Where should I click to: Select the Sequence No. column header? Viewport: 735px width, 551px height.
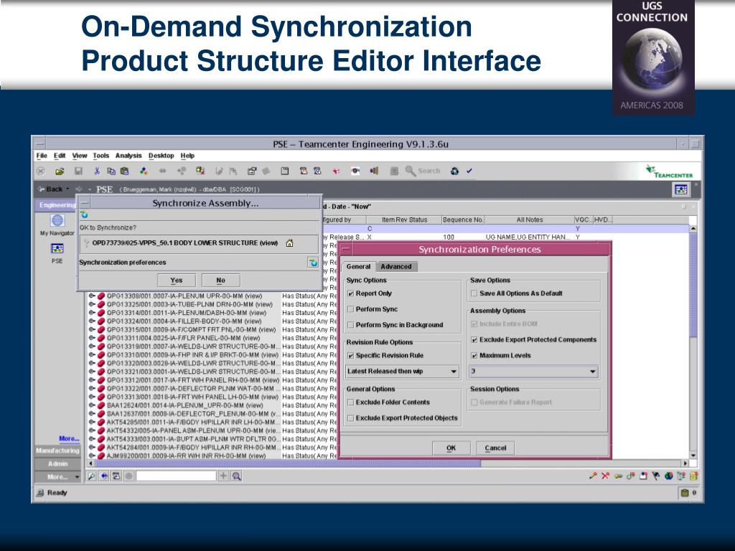point(463,220)
